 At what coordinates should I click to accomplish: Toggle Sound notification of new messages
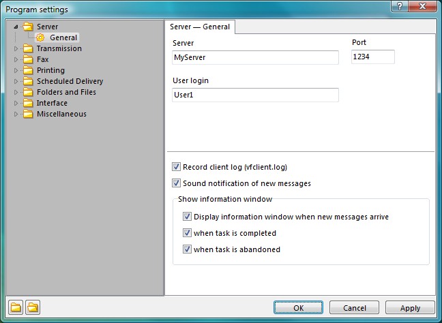tap(176, 183)
